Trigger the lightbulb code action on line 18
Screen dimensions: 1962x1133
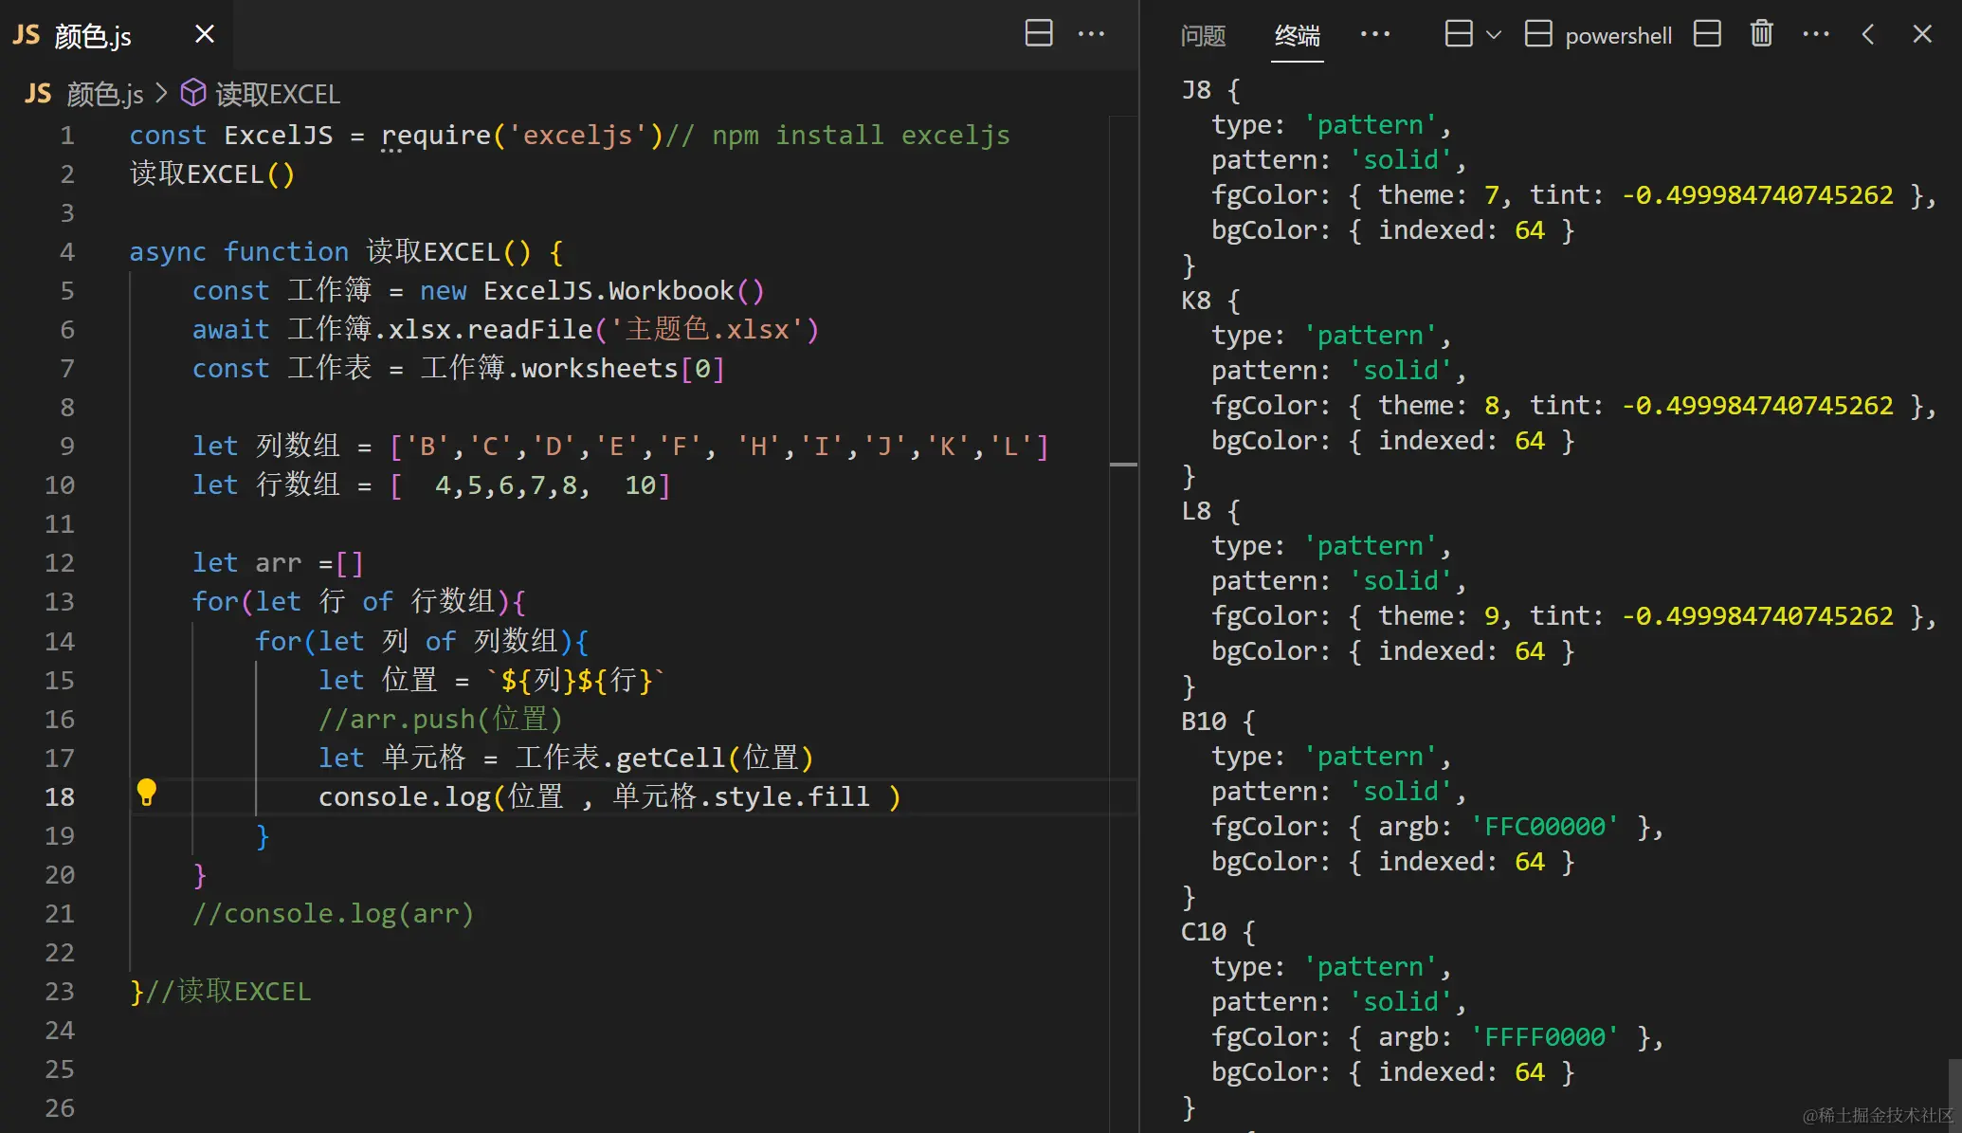(x=147, y=795)
